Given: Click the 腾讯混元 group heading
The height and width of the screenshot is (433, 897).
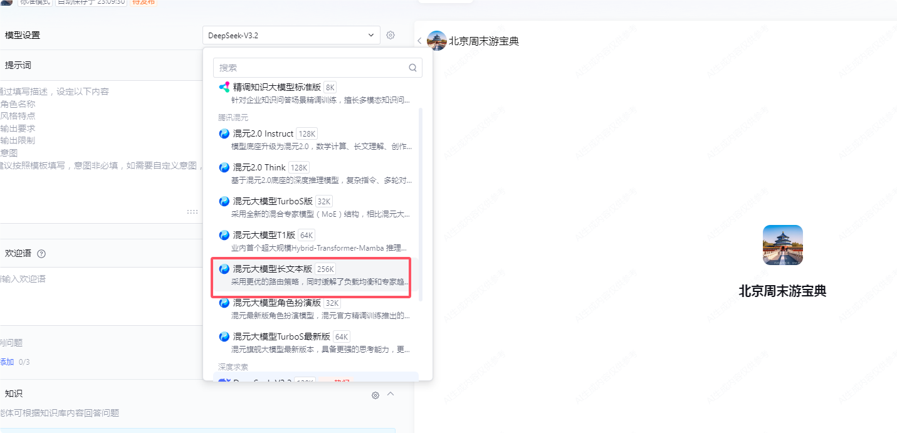Looking at the screenshot, I should (x=233, y=117).
